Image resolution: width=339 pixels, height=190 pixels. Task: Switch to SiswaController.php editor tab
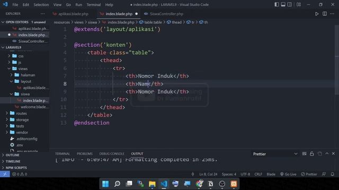166,14
